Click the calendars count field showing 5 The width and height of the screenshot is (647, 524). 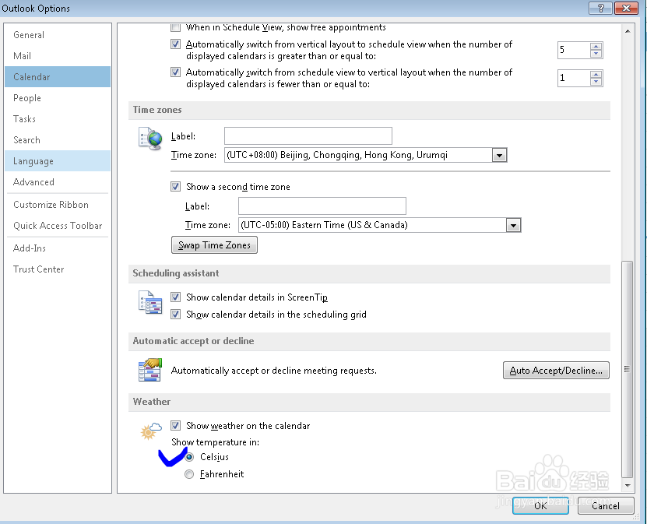pos(574,50)
